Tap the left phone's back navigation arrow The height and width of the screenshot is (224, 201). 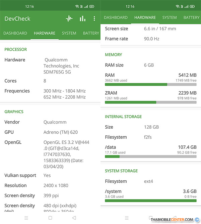coord(74,218)
